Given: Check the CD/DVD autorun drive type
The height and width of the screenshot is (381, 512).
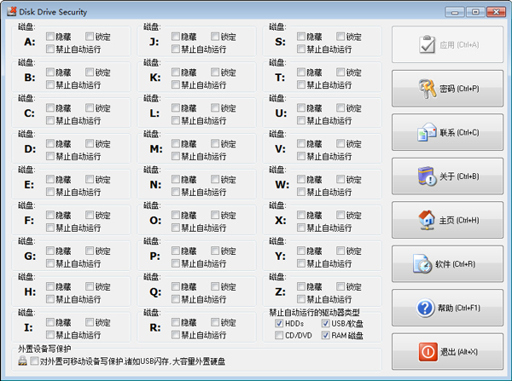Looking at the screenshot, I should click(279, 335).
